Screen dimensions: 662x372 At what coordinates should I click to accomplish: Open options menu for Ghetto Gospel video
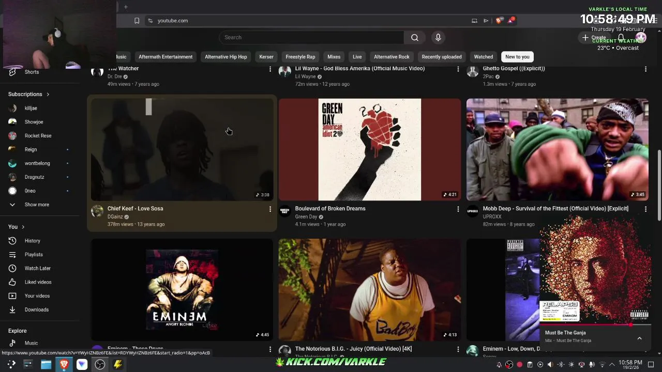pyautogui.click(x=645, y=69)
